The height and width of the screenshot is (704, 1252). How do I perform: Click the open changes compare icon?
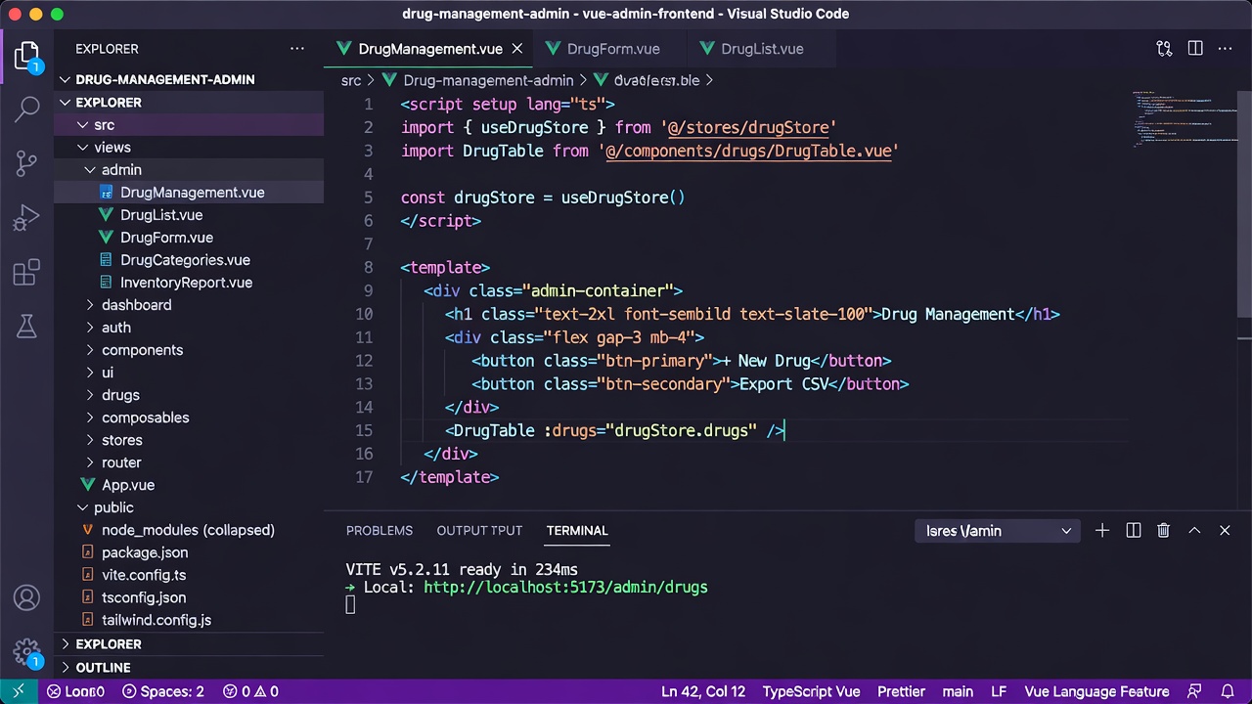(1164, 49)
